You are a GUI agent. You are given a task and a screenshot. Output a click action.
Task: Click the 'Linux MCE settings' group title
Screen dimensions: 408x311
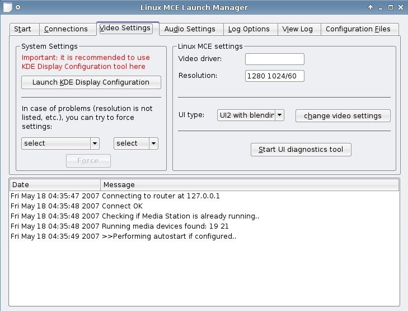pos(210,47)
